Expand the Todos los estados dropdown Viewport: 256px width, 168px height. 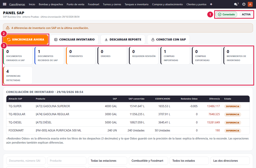189,161
